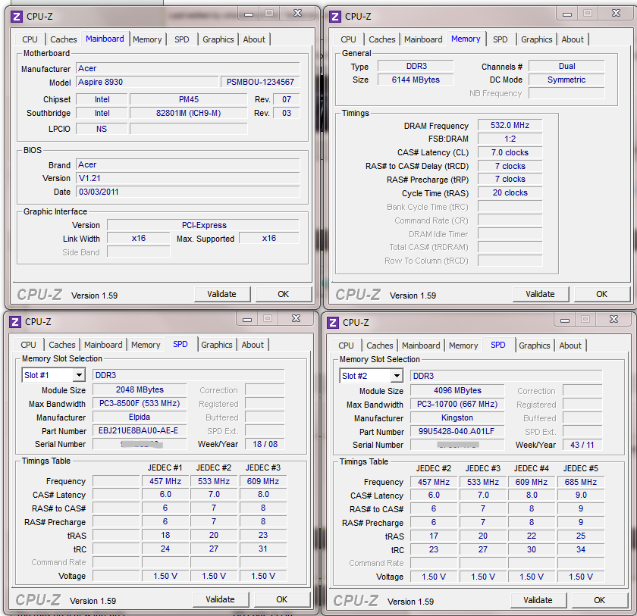The height and width of the screenshot is (616, 637).
Task: Click the module size value 4096 MBytes
Action: [x=457, y=390]
